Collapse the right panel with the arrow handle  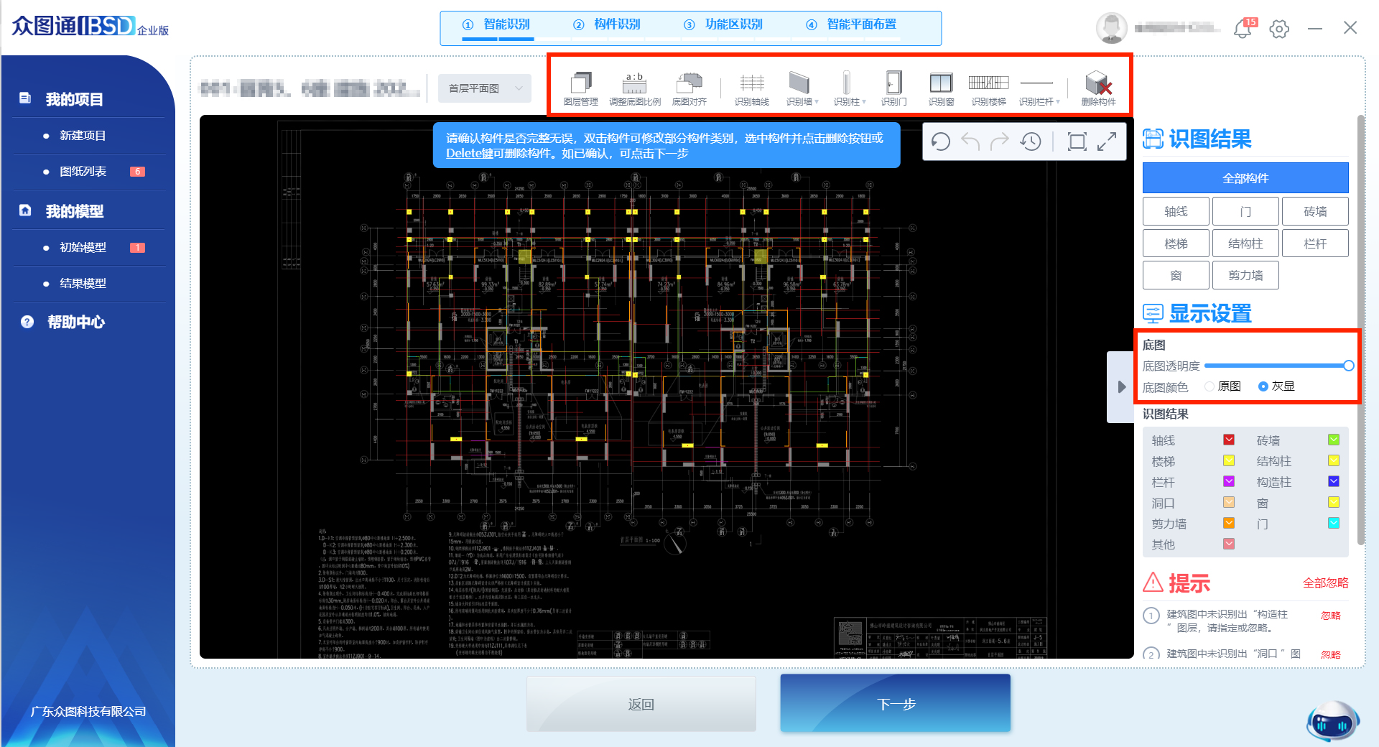pos(1121,387)
